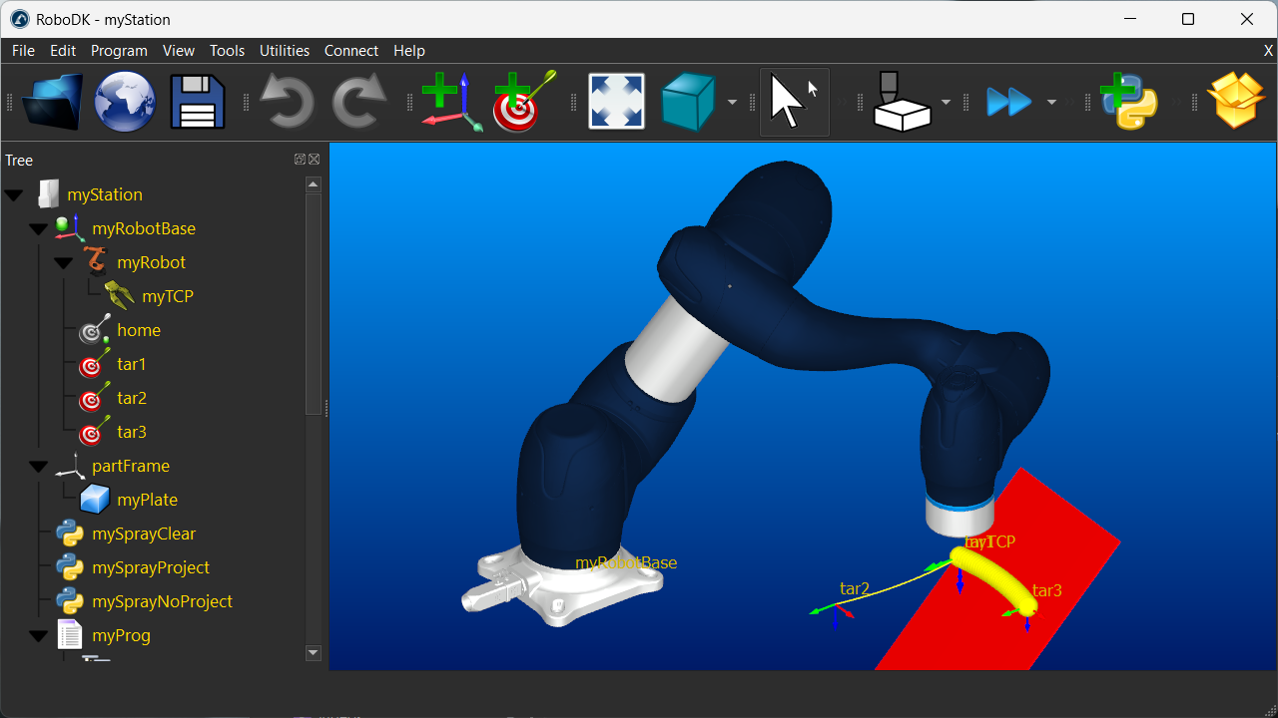The width and height of the screenshot is (1278, 718).
Task: Open the Utilities menu
Action: (x=285, y=51)
